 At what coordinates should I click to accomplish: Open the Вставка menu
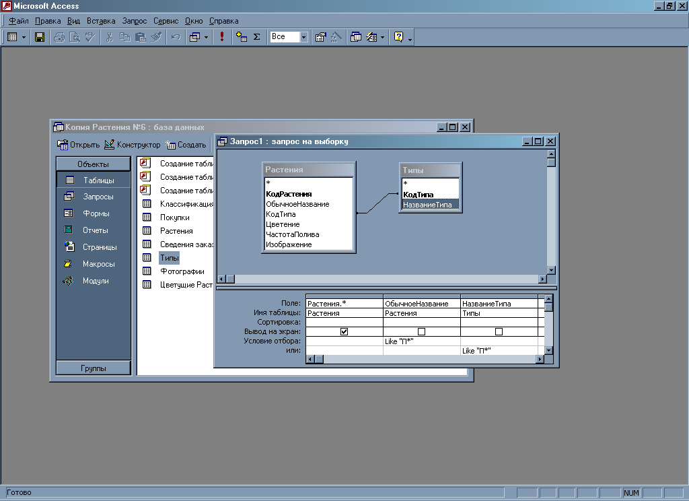click(x=101, y=21)
